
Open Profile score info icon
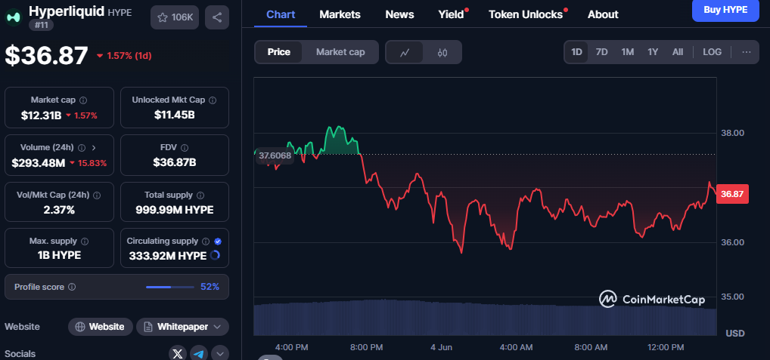point(72,287)
